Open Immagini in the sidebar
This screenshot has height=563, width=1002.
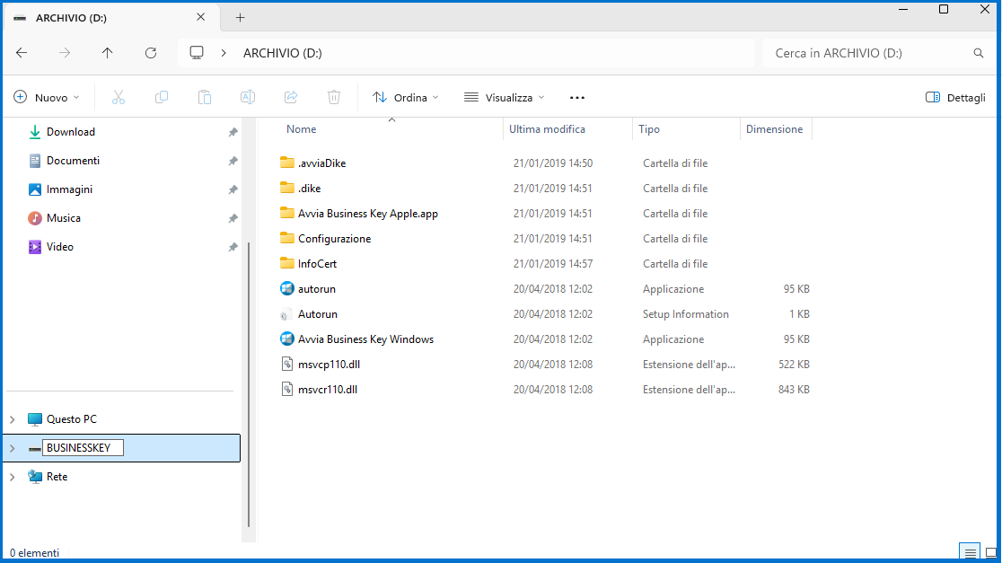coord(69,189)
